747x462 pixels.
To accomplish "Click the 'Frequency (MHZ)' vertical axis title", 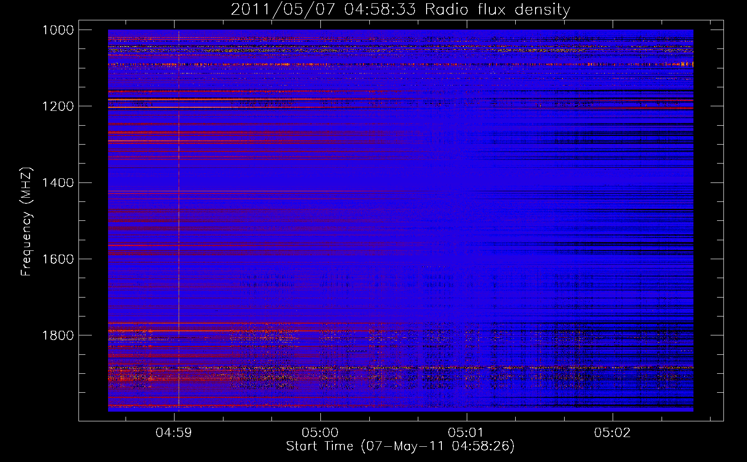I will click(27, 222).
